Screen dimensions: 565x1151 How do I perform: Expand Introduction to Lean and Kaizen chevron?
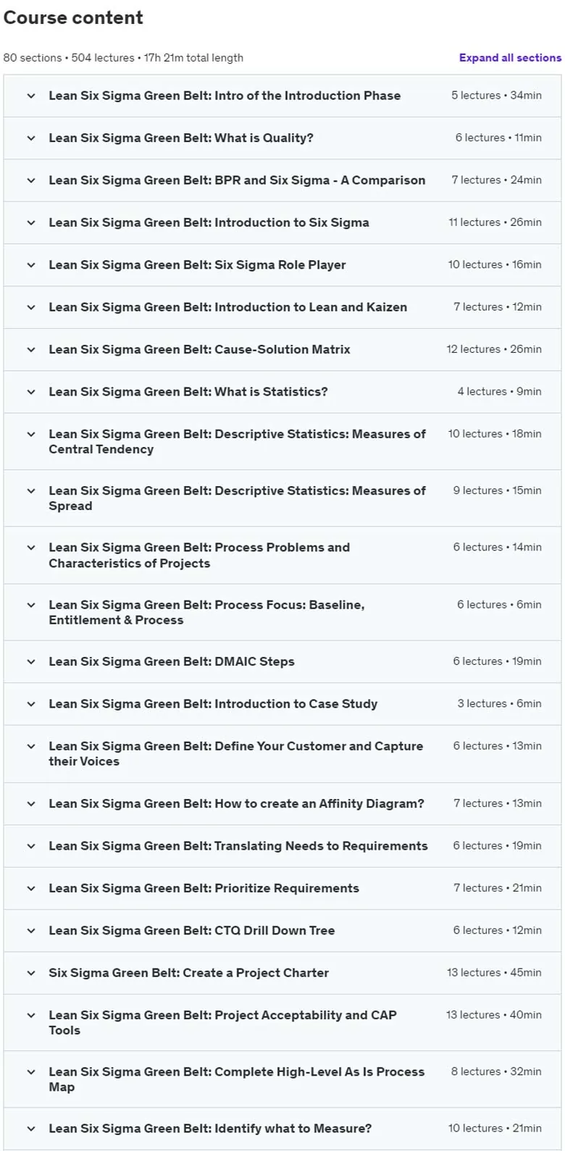tap(30, 307)
